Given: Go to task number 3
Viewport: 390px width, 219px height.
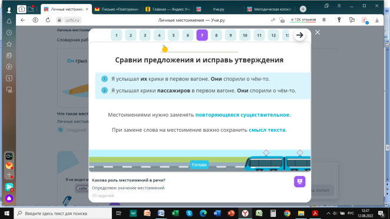Looking at the screenshot, I should click(x=145, y=35).
